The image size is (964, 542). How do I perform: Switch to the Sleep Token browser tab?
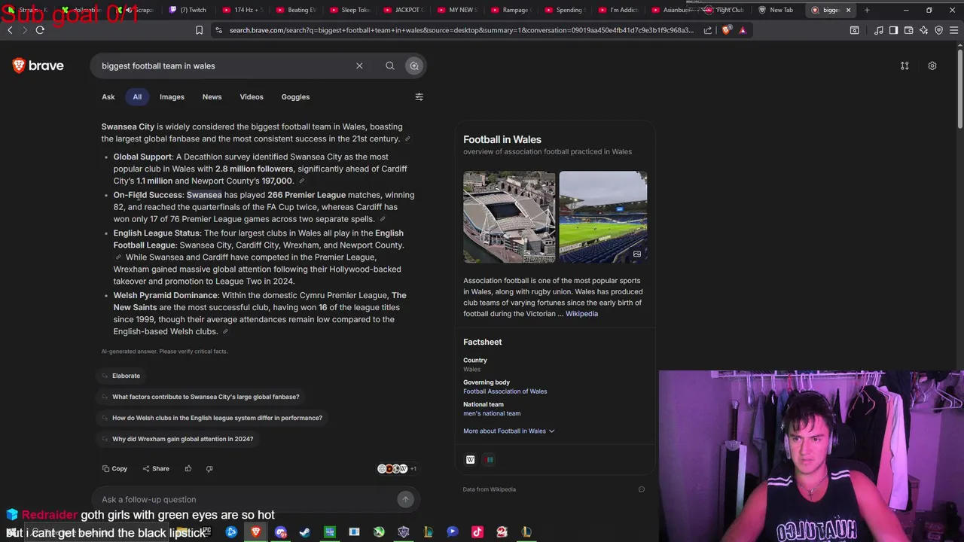[350, 10]
